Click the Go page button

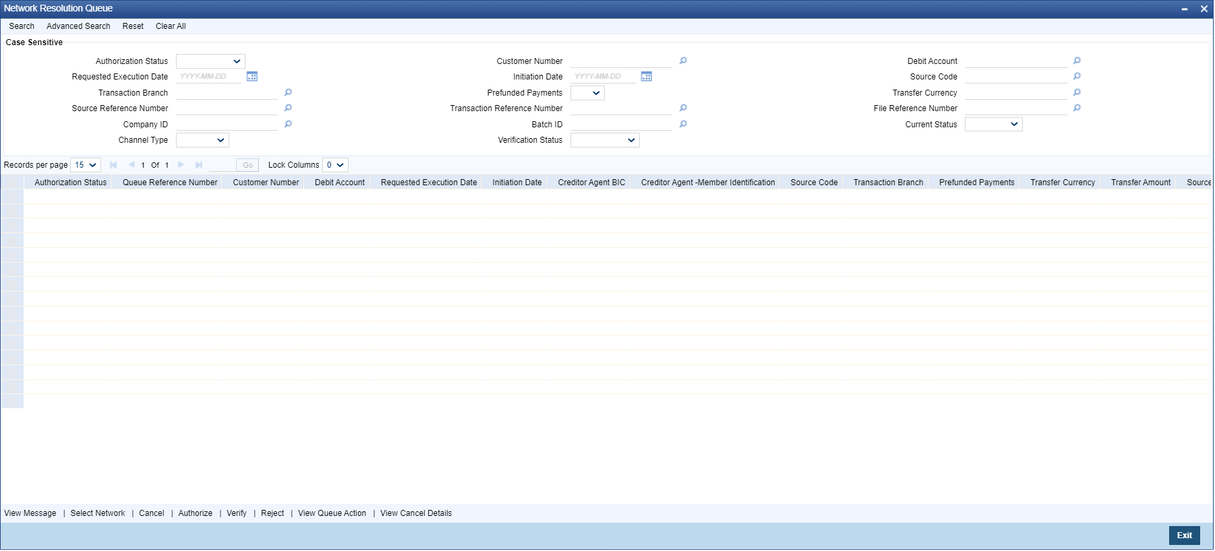[x=247, y=165]
